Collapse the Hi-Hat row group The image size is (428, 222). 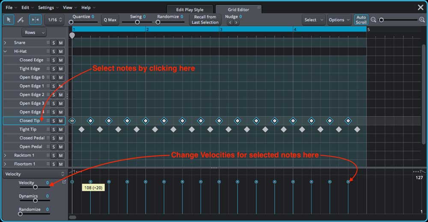click(5, 51)
